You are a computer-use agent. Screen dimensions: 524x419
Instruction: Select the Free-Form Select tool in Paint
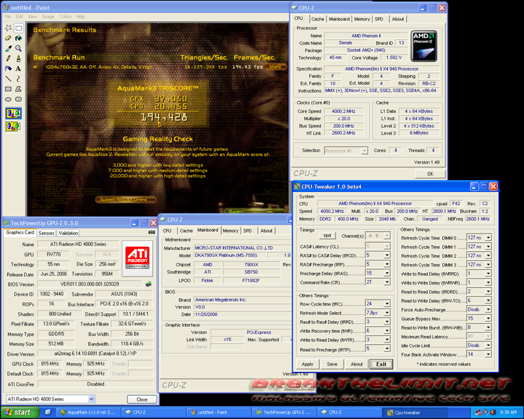pos(8,28)
